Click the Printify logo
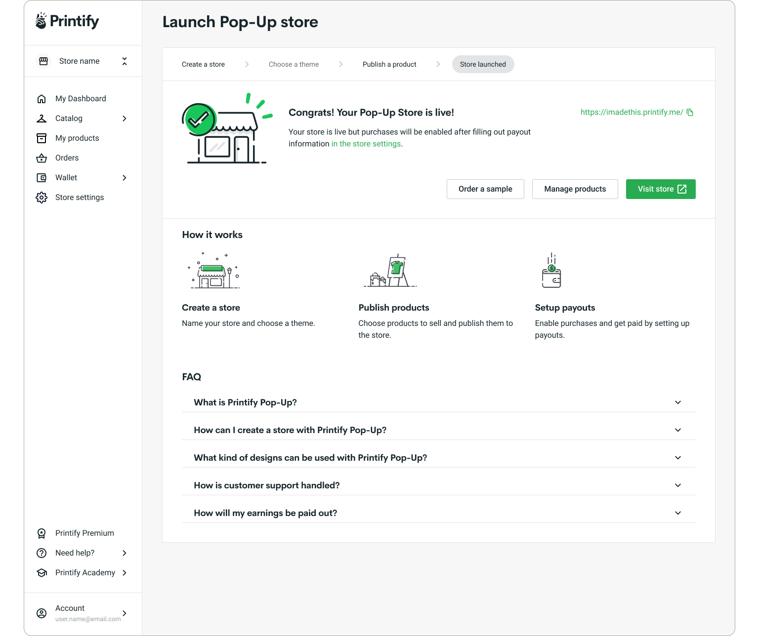Image resolution: width=759 pixels, height=636 pixels. pos(67,21)
